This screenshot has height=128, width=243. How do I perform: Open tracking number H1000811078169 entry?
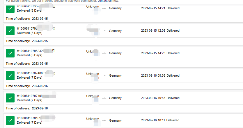(29, 118)
